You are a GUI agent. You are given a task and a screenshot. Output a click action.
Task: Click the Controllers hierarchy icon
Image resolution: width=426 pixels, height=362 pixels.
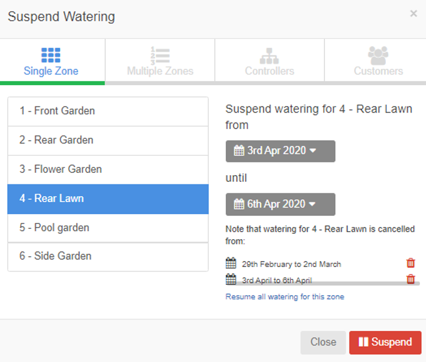pos(269,56)
